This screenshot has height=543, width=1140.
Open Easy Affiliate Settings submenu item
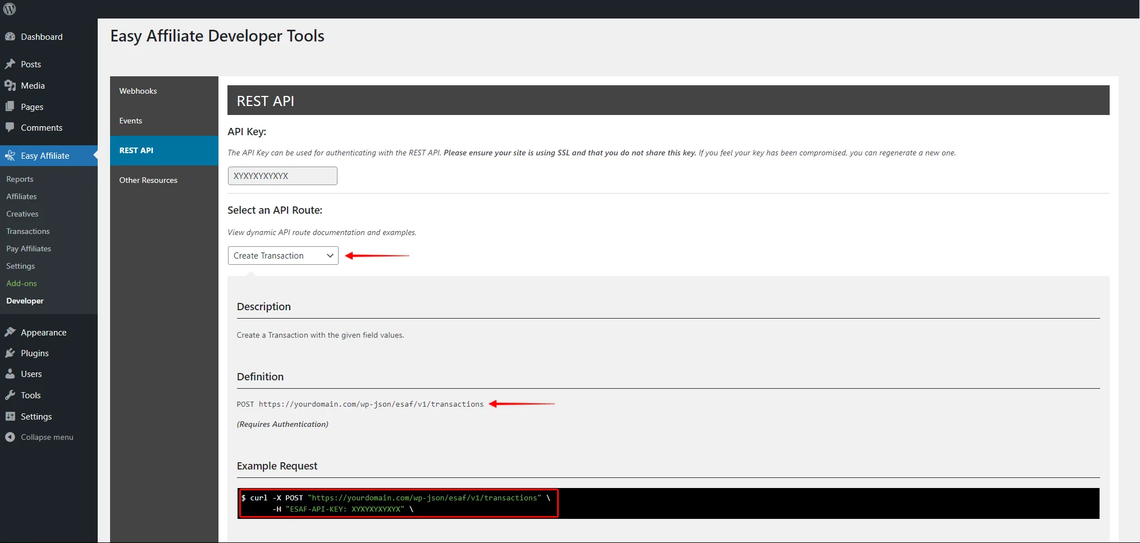tap(20, 266)
